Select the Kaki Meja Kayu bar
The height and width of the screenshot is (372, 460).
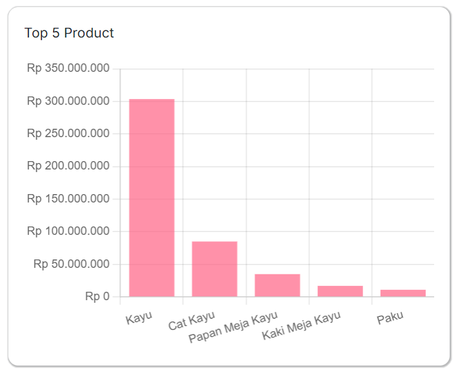[x=340, y=290]
